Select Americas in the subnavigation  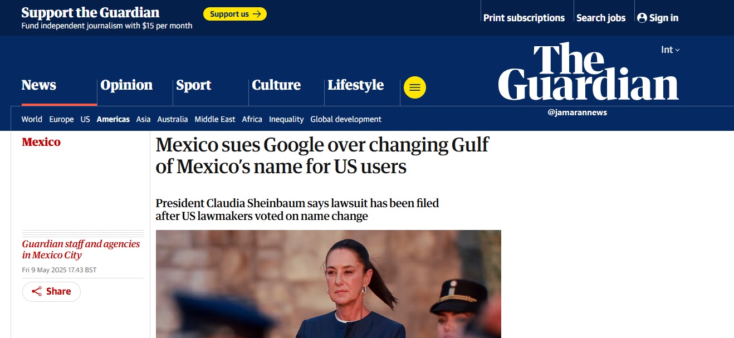pos(113,119)
